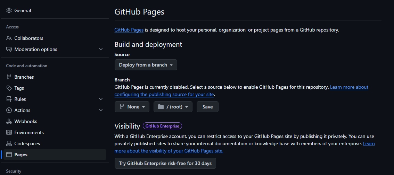
Task: Open Collaborators settings
Action: click(x=55, y=38)
